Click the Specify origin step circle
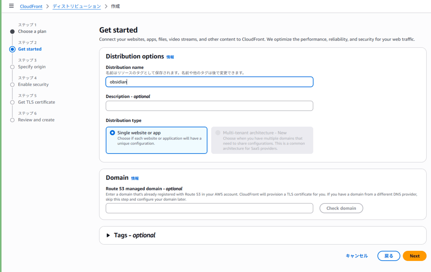 [12, 67]
